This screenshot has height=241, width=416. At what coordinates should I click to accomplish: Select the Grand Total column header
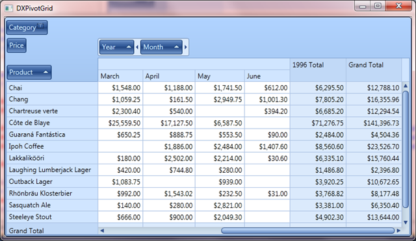point(374,70)
